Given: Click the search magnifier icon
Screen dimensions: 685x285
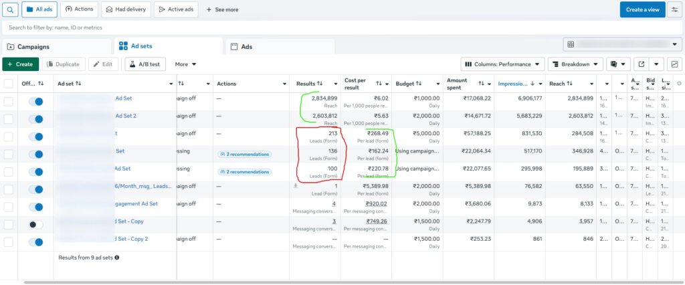Looking at the screenshot, I should coord(9,9).
